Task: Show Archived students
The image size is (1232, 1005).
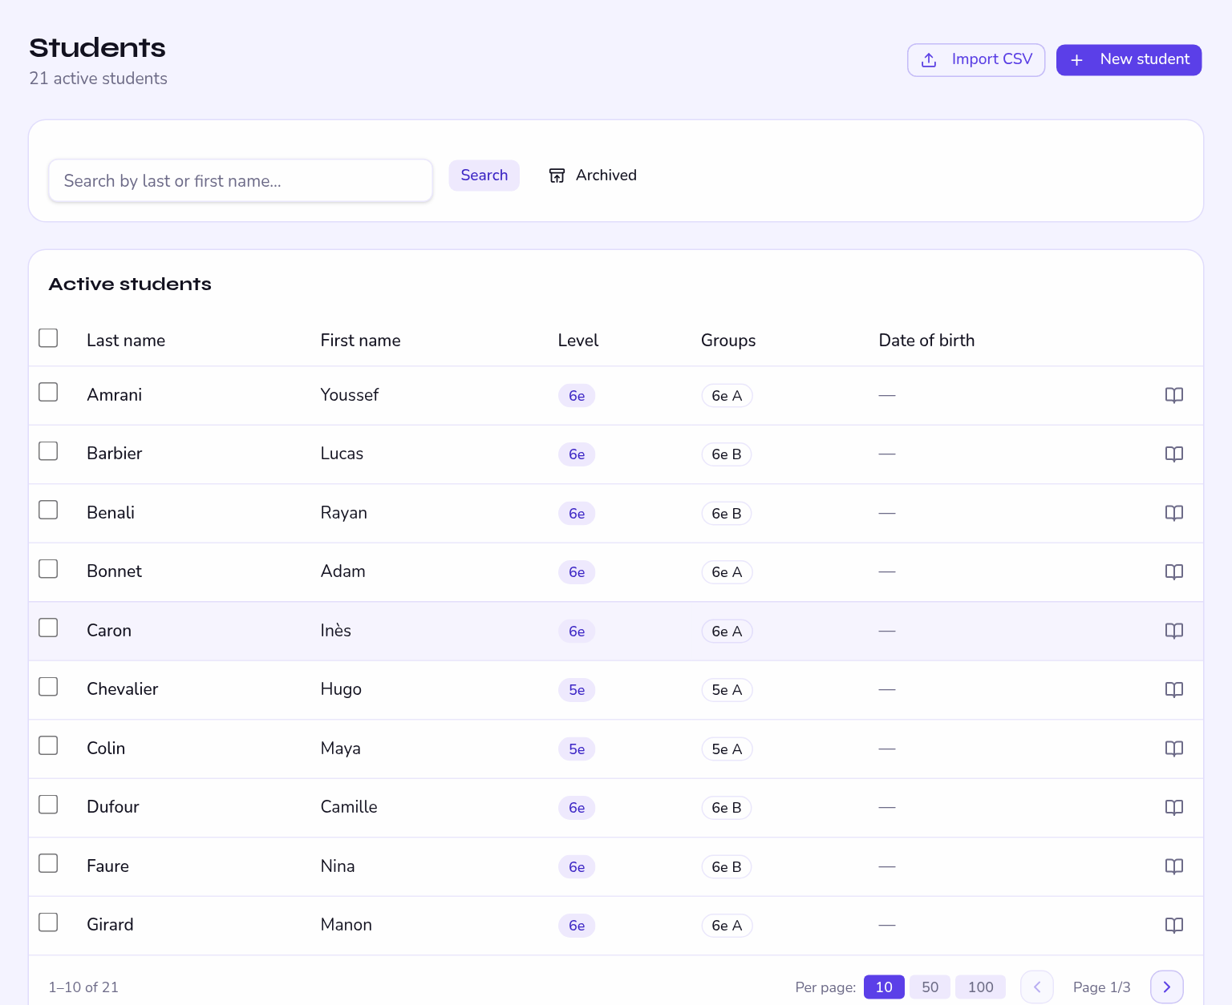Action: (x=593, y=176)
